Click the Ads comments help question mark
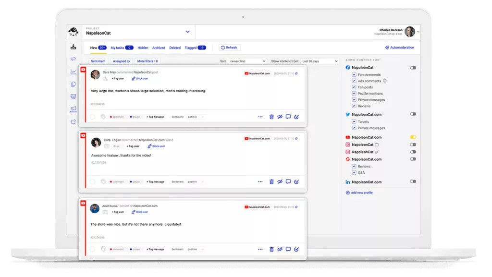This screenshot has width=492, height=277. point(385,81)
